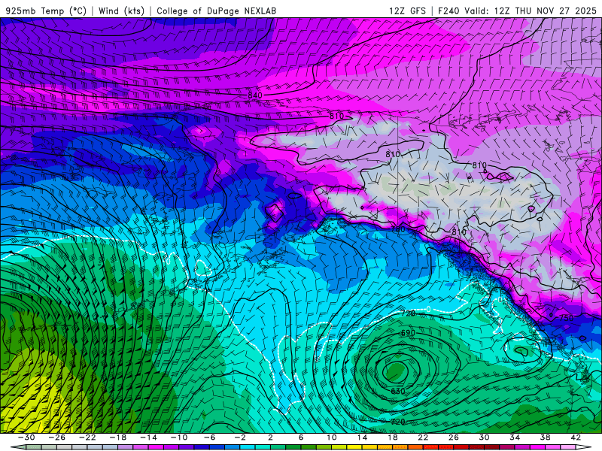The image size is (602, 451).
Task: Click the -2 scale label
Action: tap(240, 437)
